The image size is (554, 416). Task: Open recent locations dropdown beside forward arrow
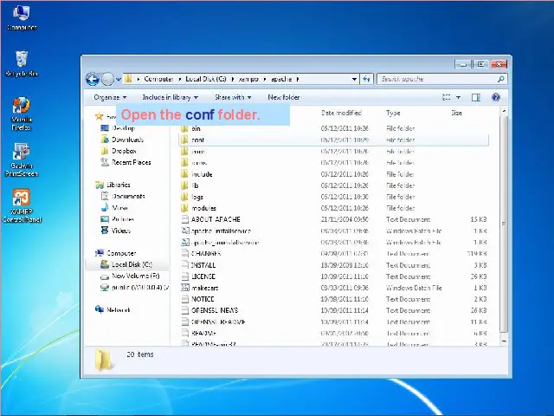[119, 79]
